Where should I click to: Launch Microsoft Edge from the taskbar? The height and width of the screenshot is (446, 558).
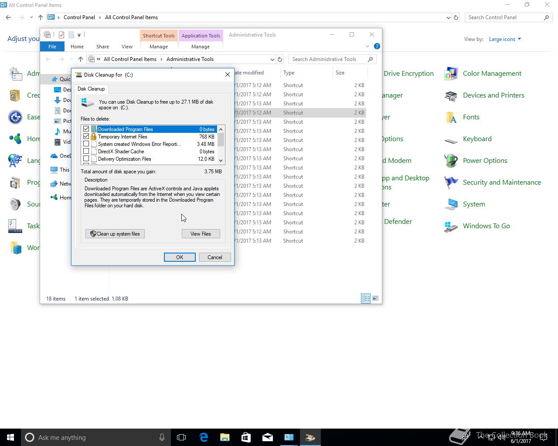(204, 437)
